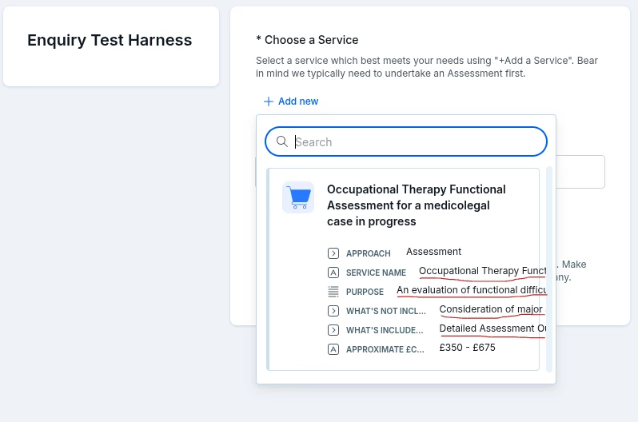This screenshot has height=422, width=638.
Task: Click the dropdown list vertical scrollbar
Action: pos(549,269)
